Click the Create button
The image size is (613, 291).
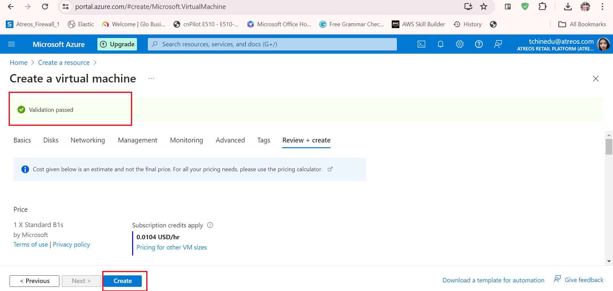coord(123,281)
